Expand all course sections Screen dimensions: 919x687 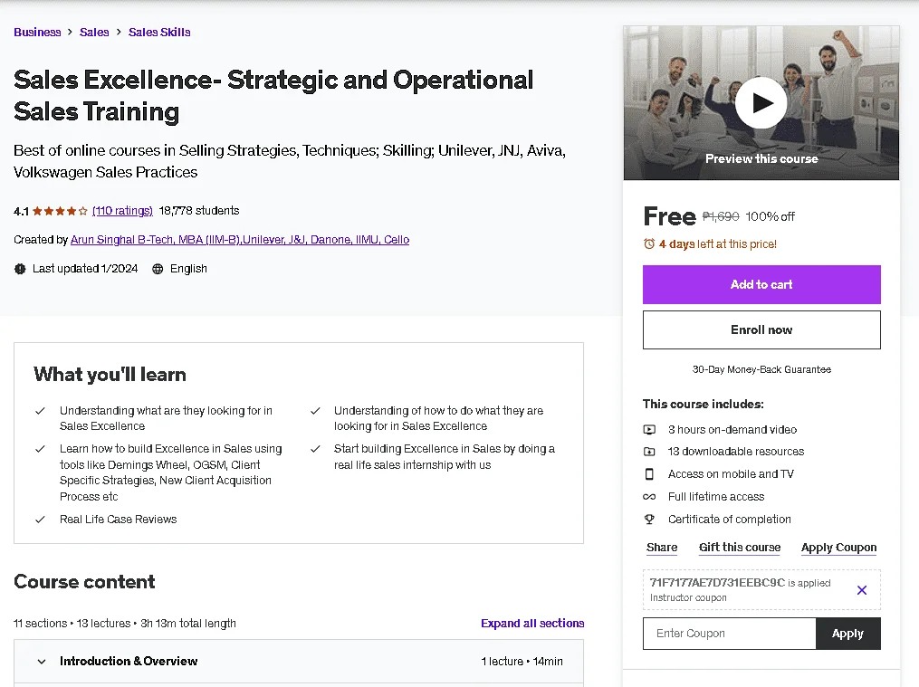[532, 623]
